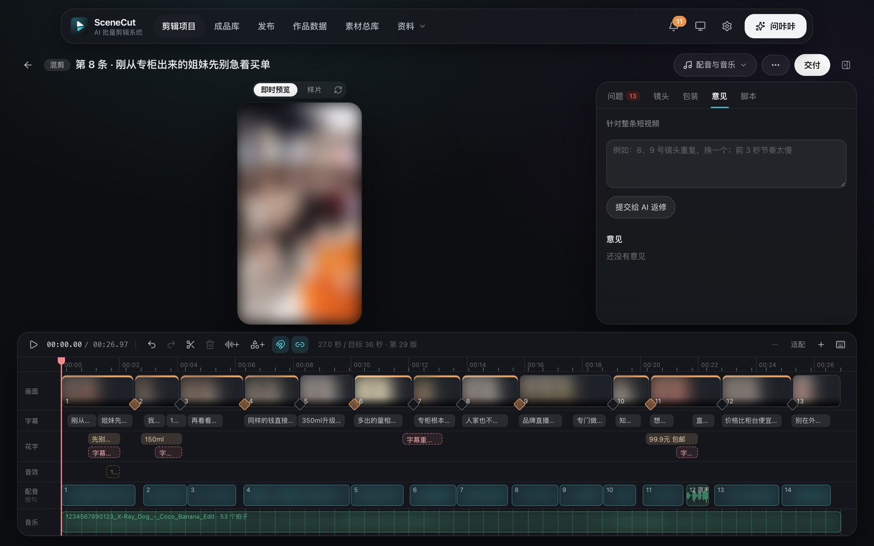Click 提交给 AI 返修 button
Viewport: 874px width, 546px height.
(x=640, y=207)
